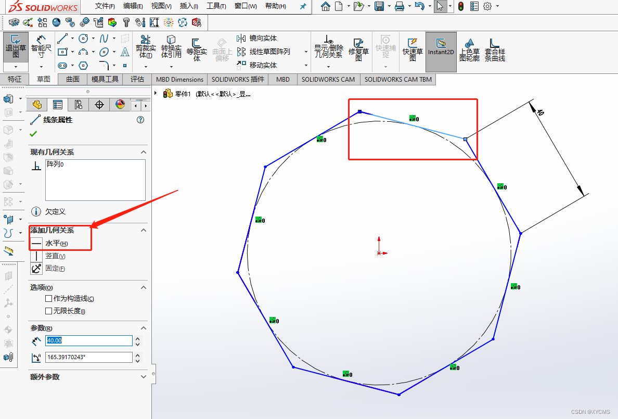Open the Options gear icon
The width and height of the screenshot is (618, 419).
pos(487,6)
